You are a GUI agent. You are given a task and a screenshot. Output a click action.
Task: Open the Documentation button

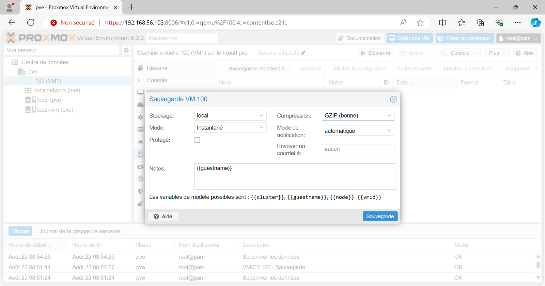tap(360, 38)
